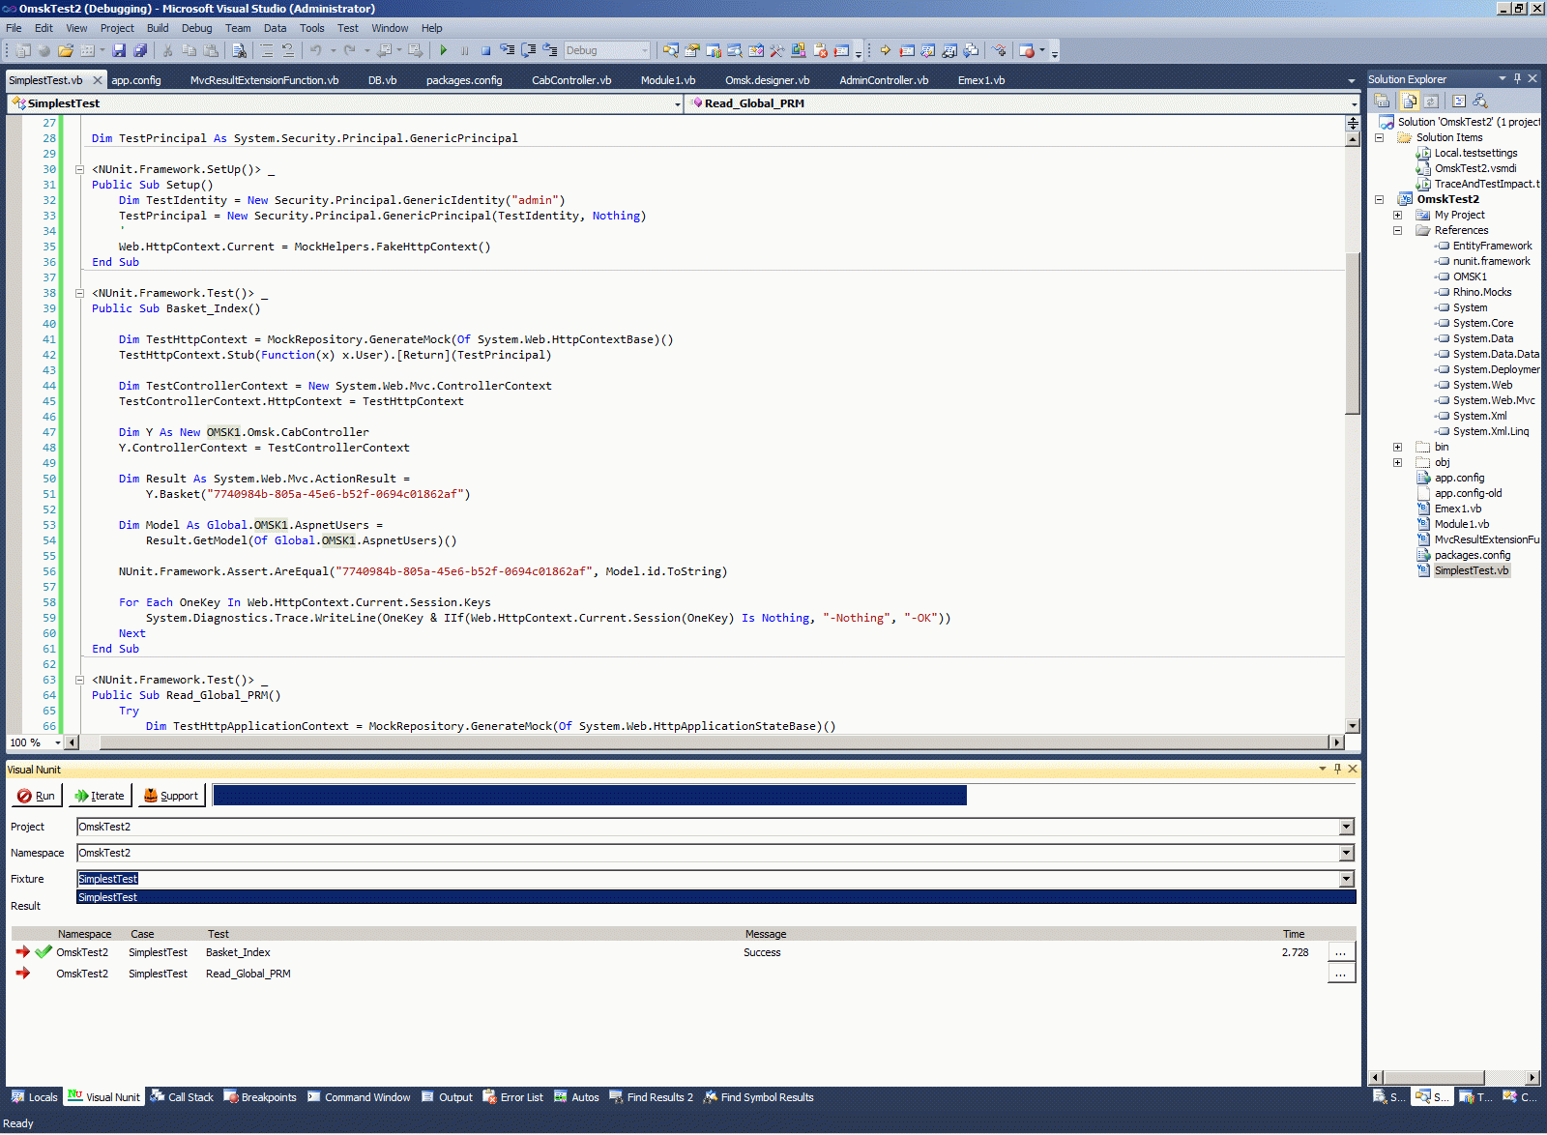1547x1135 pixels.
Task: Click the View Class Diagram icon in Solution Explorer
Action: [x=1480, y=101]
